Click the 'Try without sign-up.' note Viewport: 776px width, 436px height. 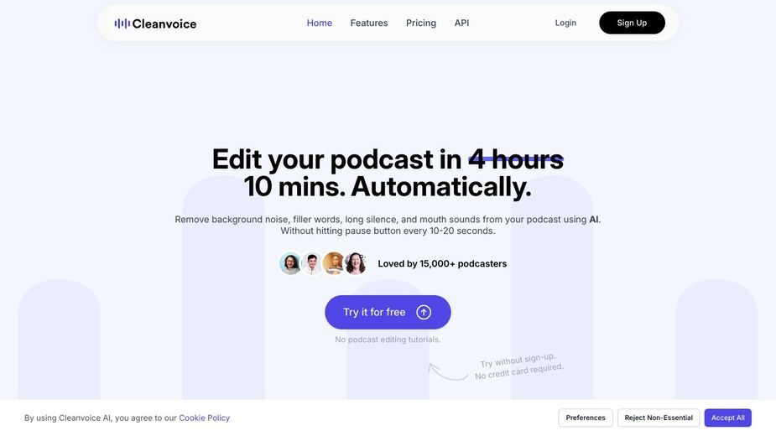tap(518, 361)
